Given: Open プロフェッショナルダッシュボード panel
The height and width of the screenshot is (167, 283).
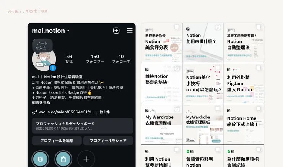Looking at the screenshot, I should pyautogui.click(x=83, y=126).
